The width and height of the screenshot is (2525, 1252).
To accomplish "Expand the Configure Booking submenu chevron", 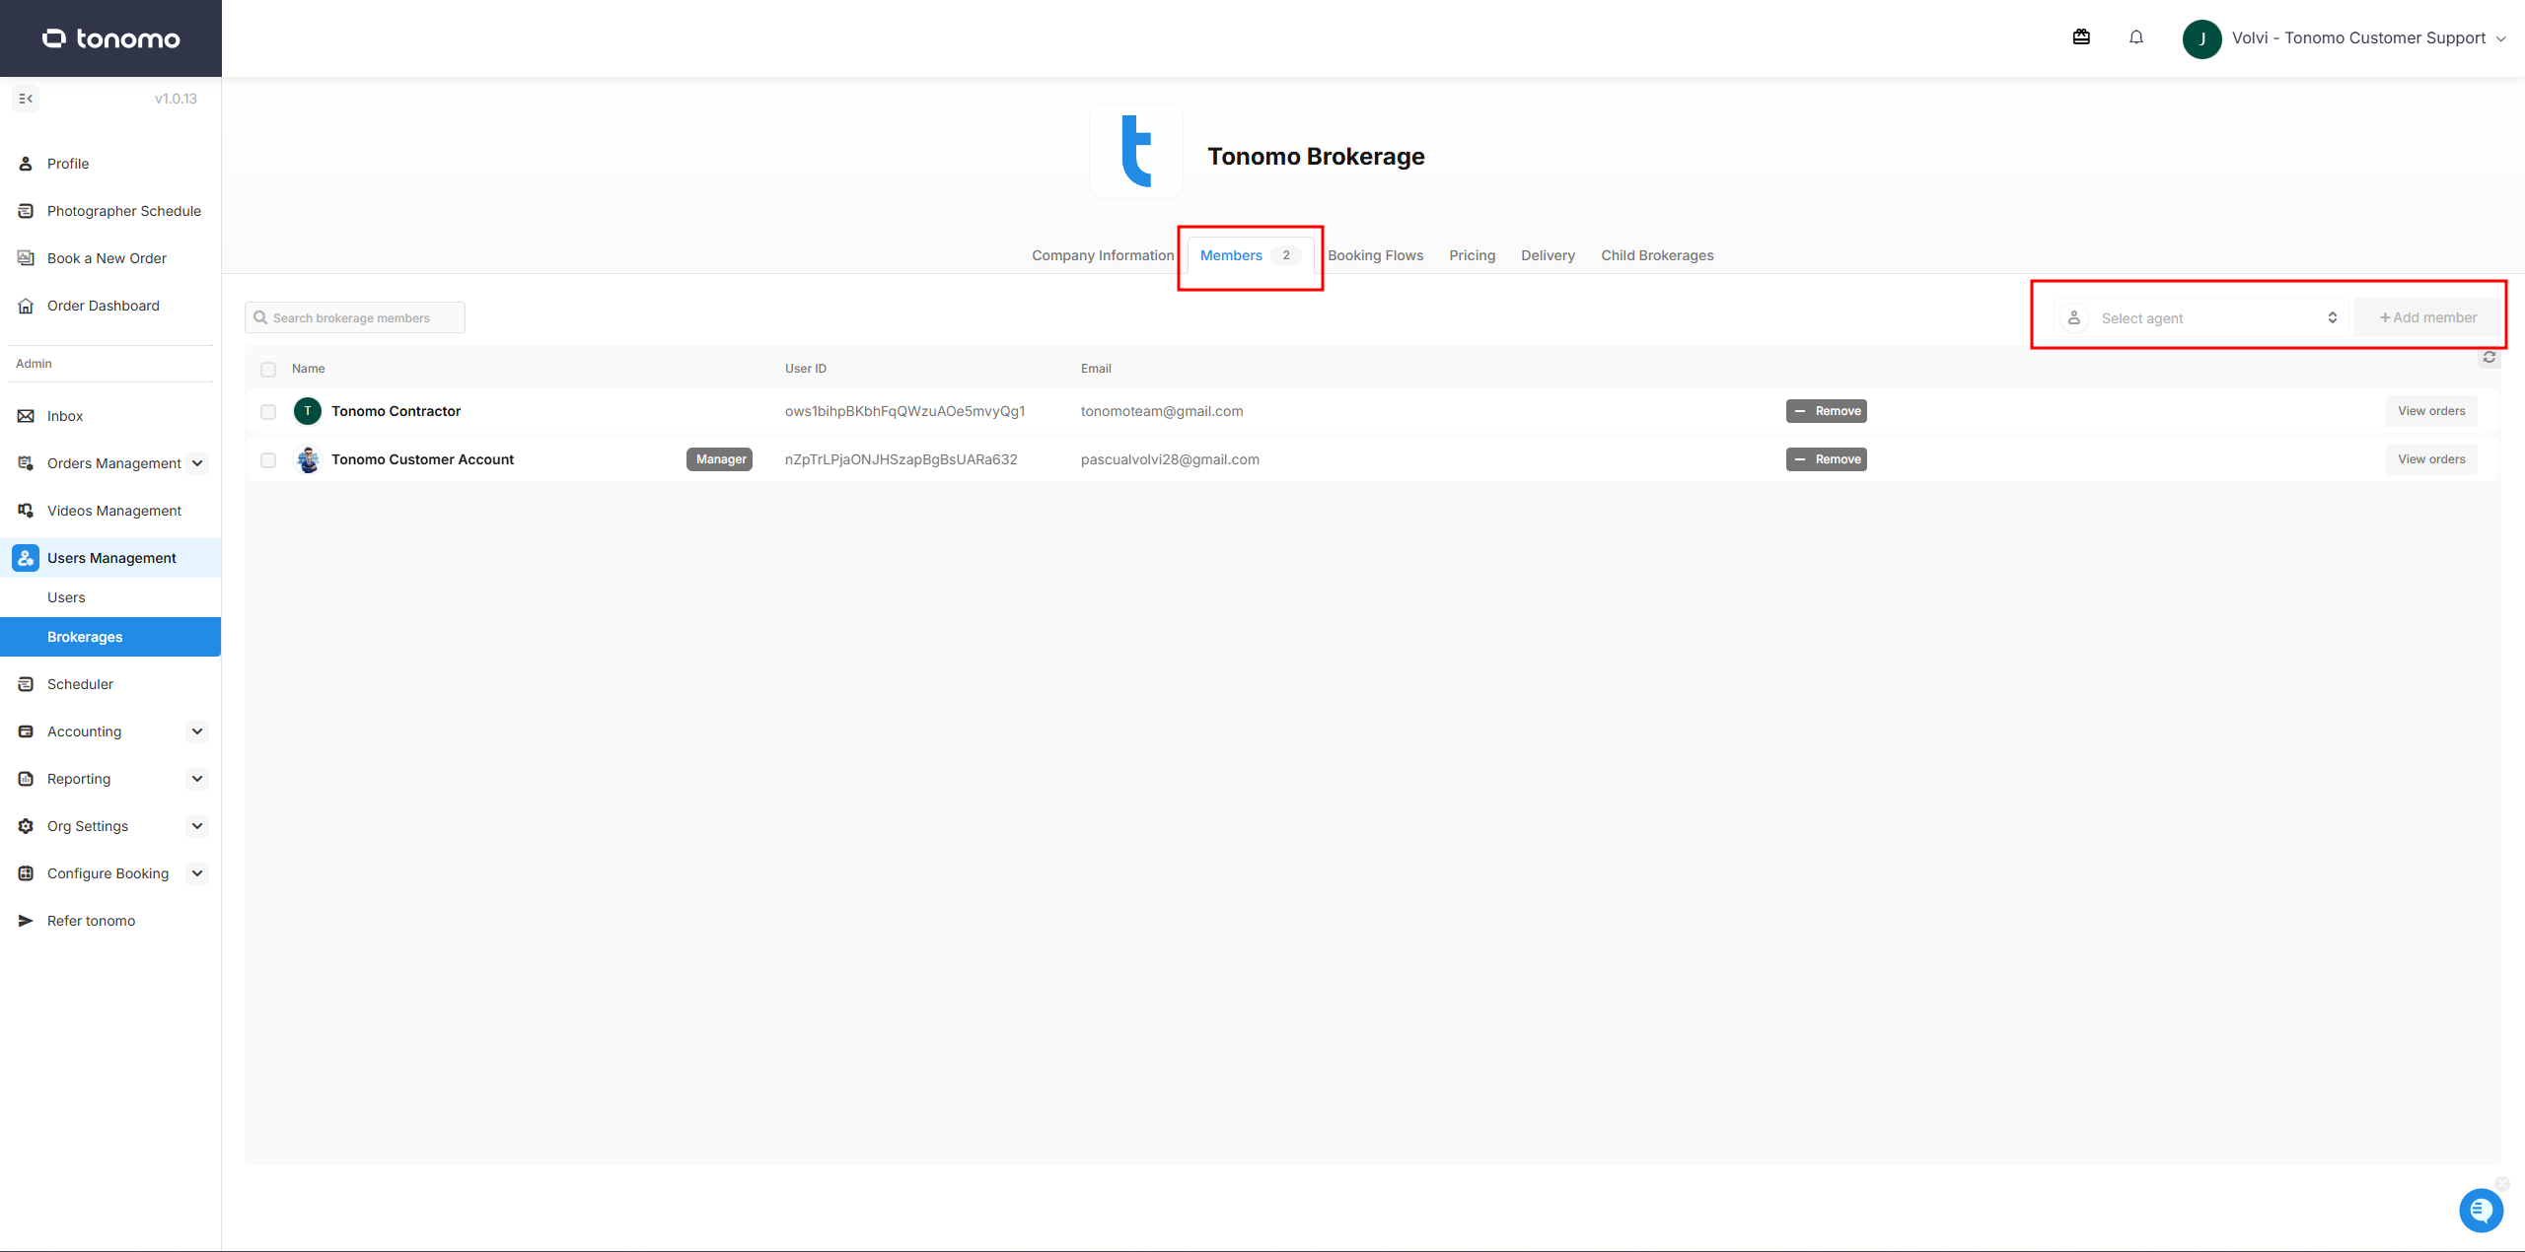I will pyautogui.click(x=197, y=873).
